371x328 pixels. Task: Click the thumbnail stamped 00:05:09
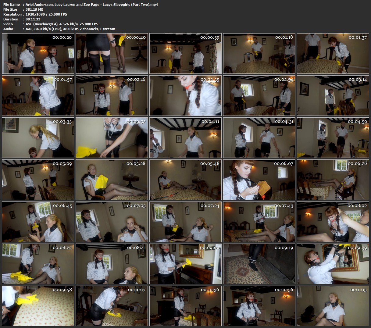tap(38, 180)
